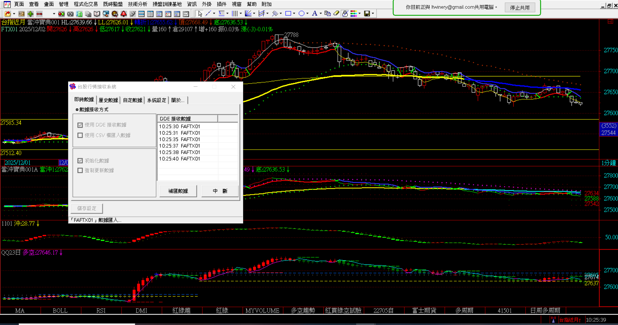The height and width of the screenshot is (325, 618).
Task: Click the RSI indicator toolbar icon
Action: [21, 14]
